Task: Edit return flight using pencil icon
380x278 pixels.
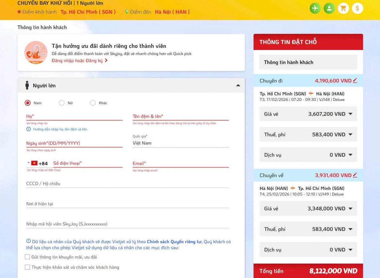Action: (x=355, y=175)
